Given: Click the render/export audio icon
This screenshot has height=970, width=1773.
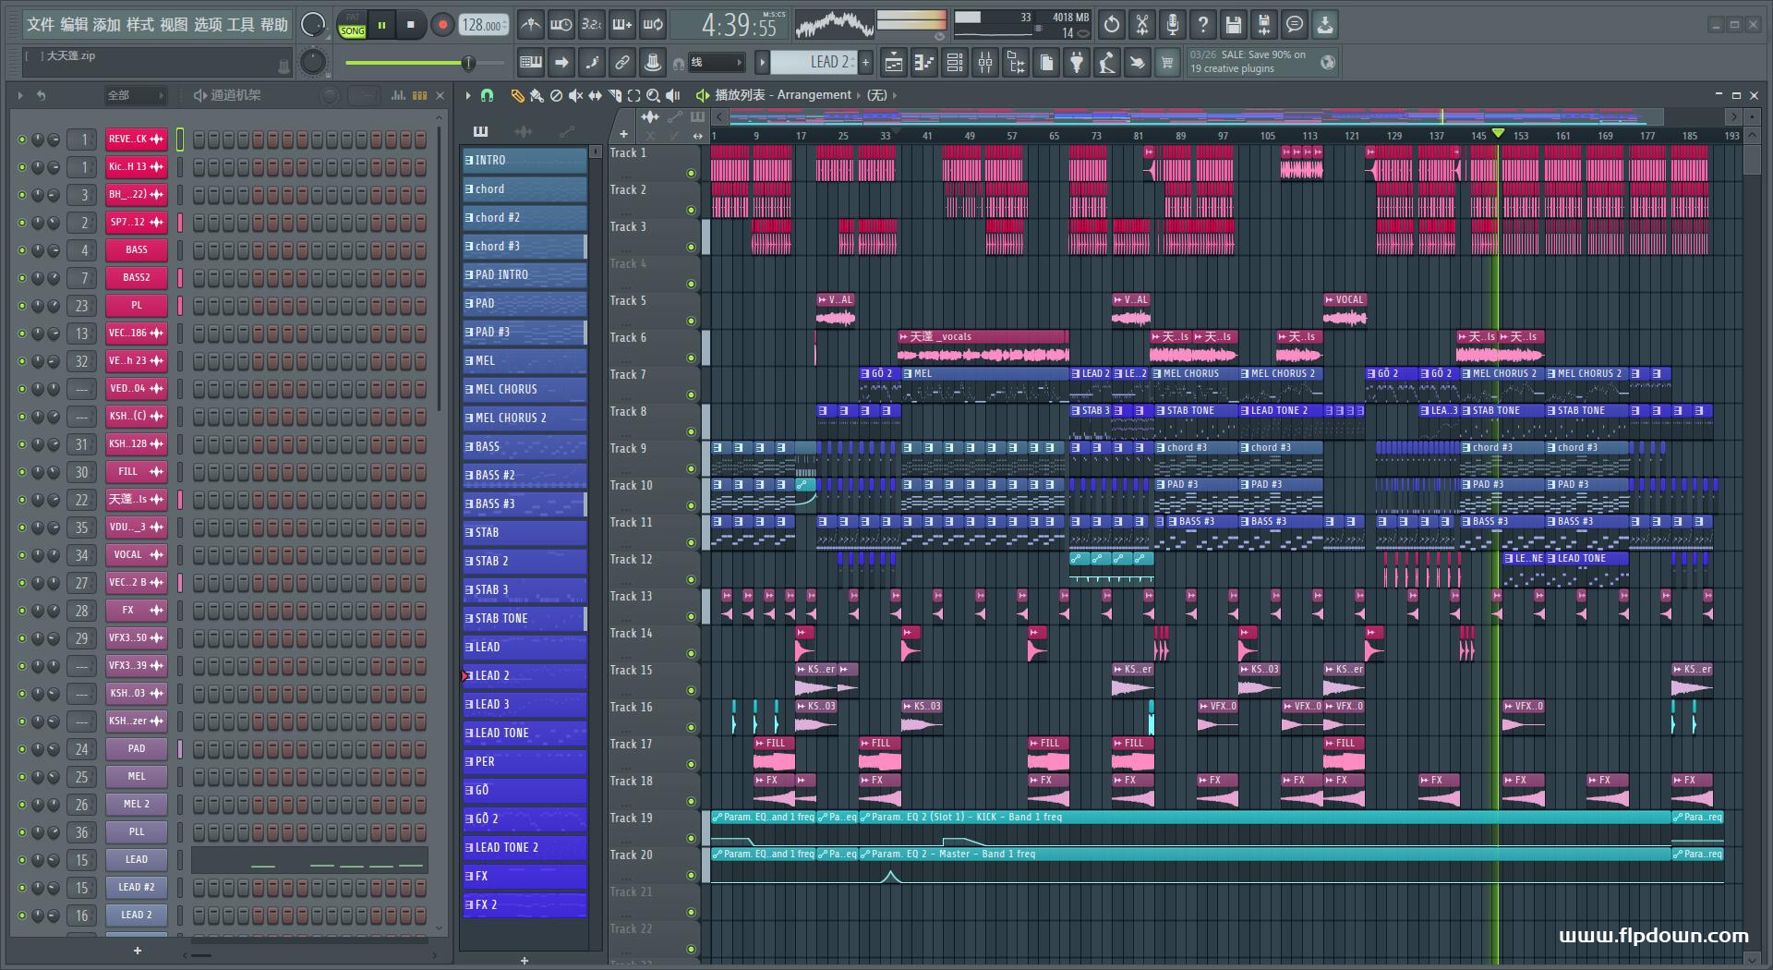Looking at the screenshot, I should click(1264, 25).
